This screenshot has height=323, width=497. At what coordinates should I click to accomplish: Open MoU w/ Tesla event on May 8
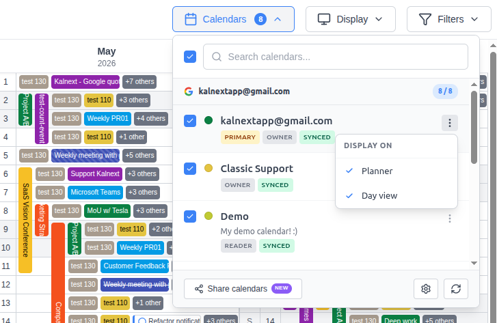click(107, 210)
